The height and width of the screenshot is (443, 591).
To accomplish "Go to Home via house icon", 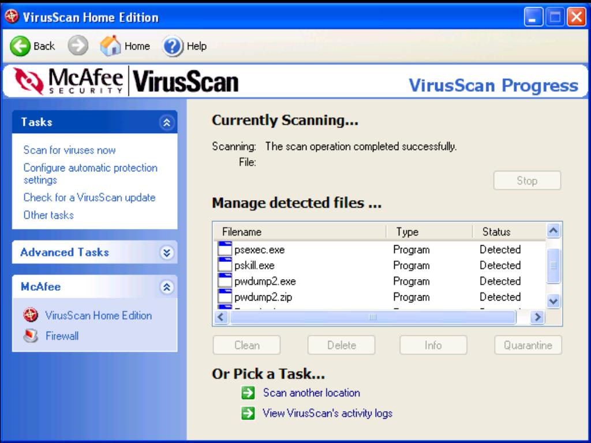I will tap(110, 46).
